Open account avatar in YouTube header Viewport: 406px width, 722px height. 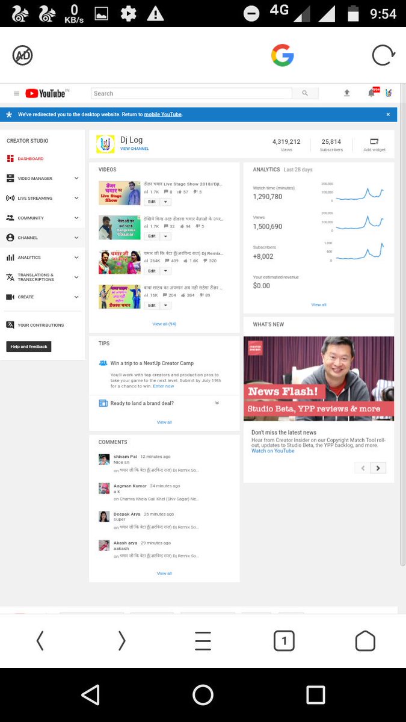coord(389,93)
